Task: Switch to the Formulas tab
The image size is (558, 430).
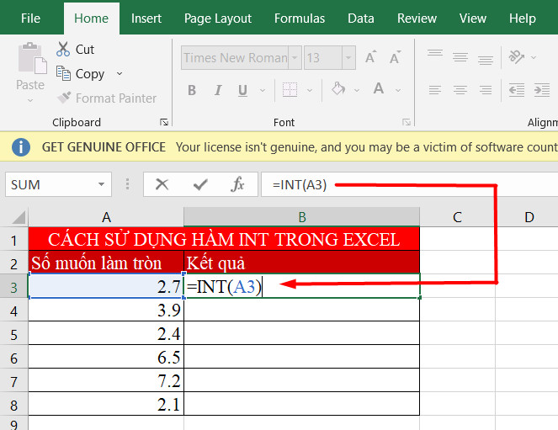Action: coord(300,19)
